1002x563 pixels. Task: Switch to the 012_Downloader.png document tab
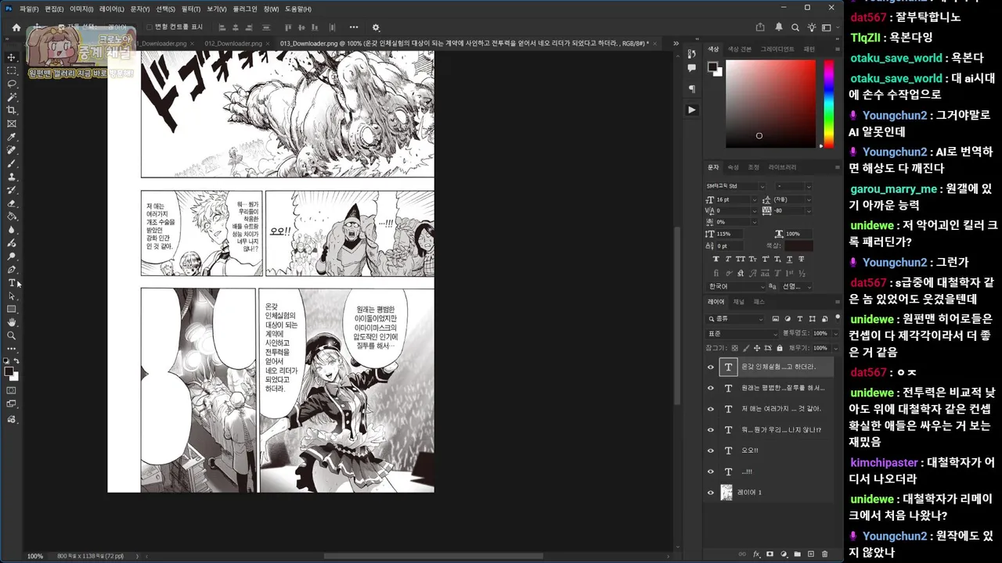[233, 43]
